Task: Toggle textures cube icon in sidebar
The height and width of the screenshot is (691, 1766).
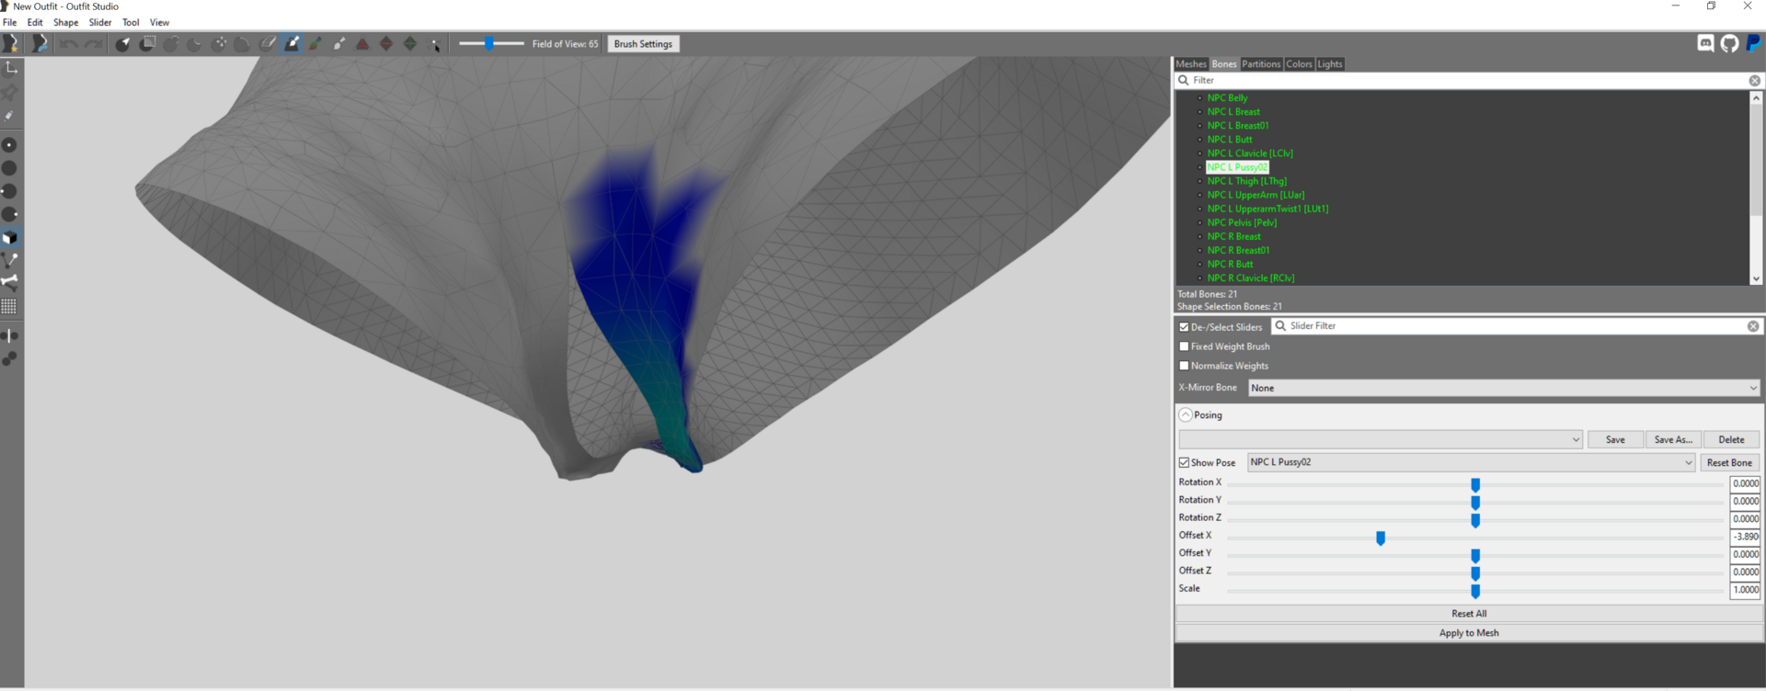Action: point(10,237)
